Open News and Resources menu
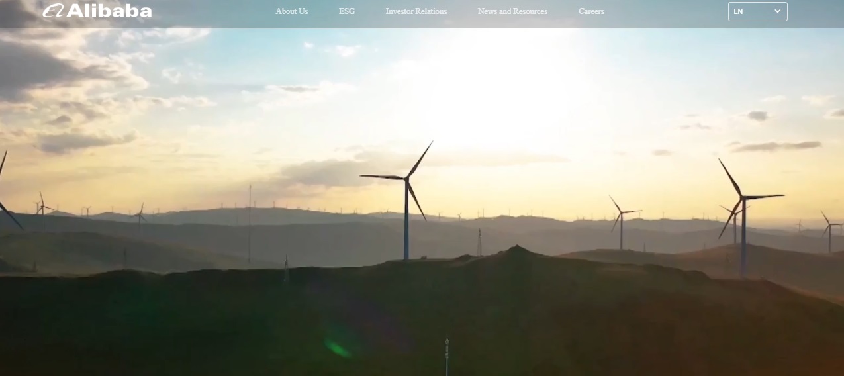844x376 pixels. coord(513,11)
